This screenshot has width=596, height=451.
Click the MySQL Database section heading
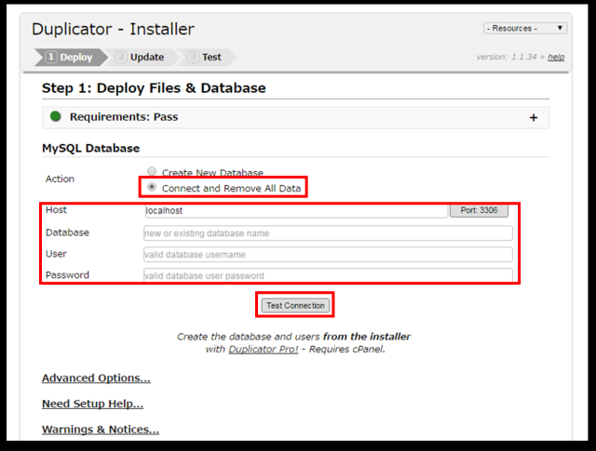click(x=91, y=148)
